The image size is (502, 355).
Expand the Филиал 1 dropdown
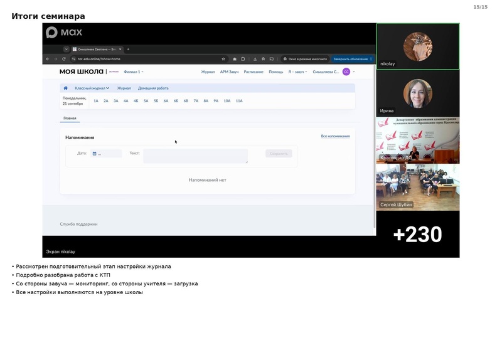click(x=134, y=72)
